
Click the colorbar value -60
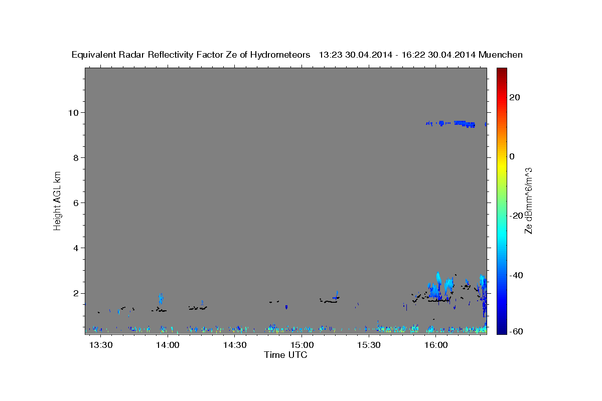(x=516, y=331)
